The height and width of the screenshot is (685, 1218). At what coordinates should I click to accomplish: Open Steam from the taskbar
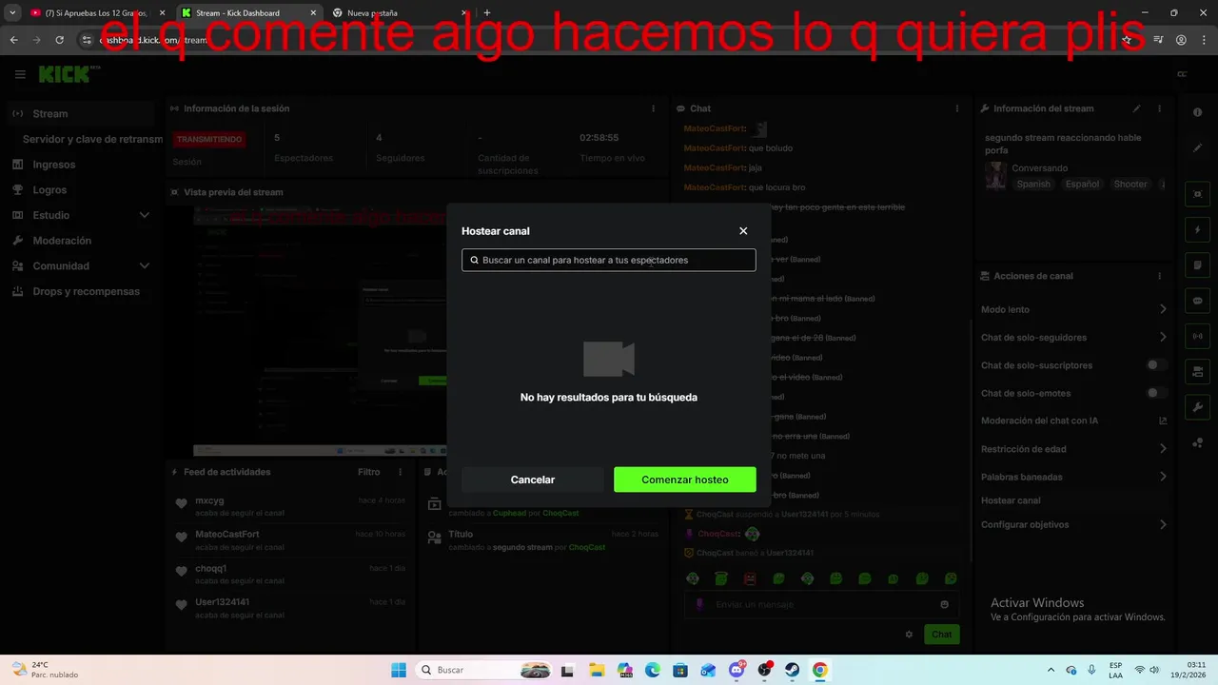792,670
